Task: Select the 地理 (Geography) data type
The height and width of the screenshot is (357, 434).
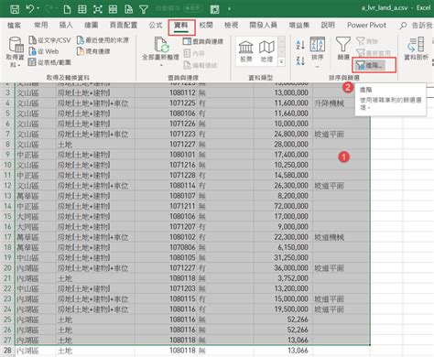Action: coord(266,51)
